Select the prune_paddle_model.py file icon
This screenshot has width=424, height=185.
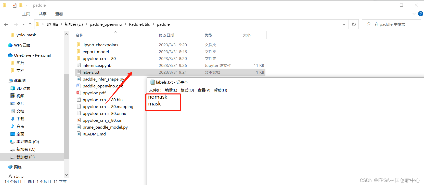coord(79,127)
